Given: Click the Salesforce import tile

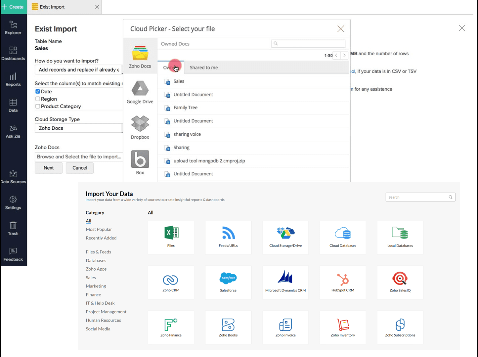Looking at the screenshot, I should pos(228,282).
